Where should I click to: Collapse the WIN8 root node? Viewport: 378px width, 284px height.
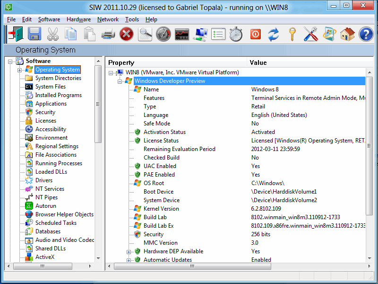click(x=112, y=72)
